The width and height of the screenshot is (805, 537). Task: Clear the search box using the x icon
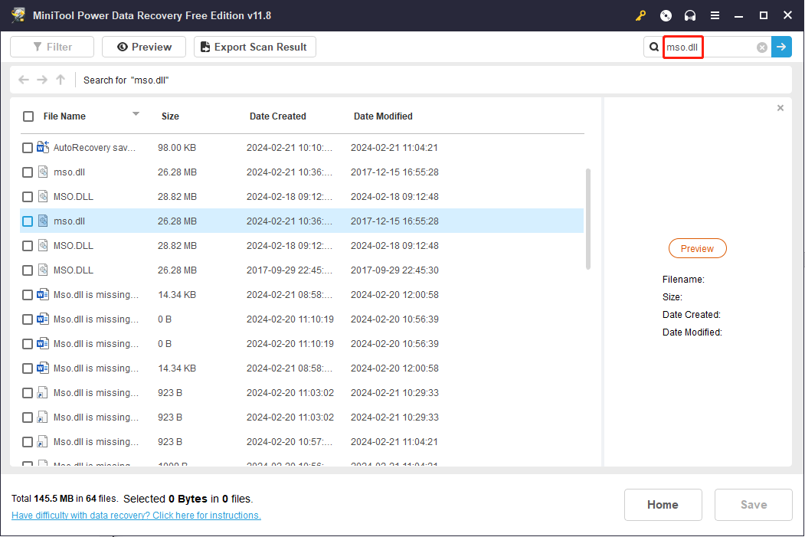click(762, 47)
